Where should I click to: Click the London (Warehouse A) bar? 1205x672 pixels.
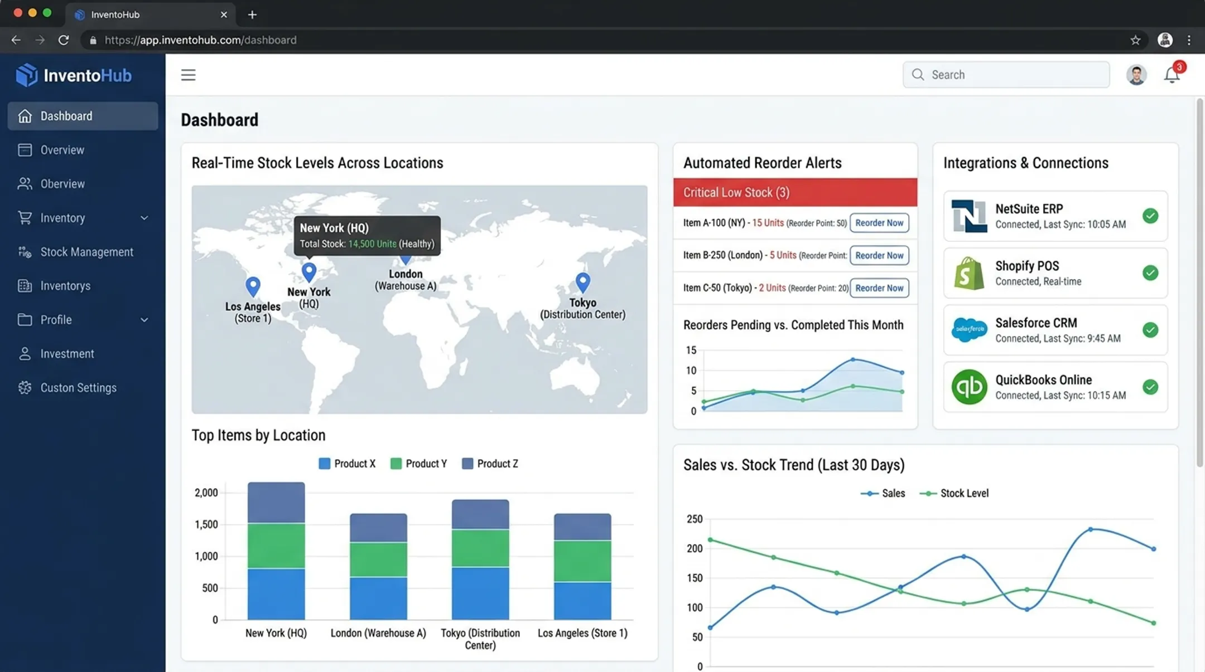click(x=378, y=566)
